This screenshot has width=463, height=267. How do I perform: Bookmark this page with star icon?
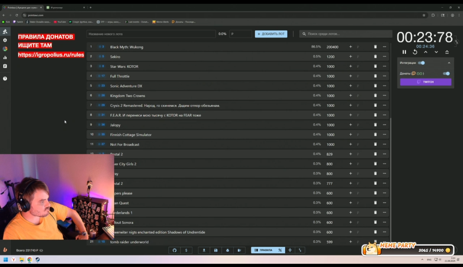click(424, 15)
